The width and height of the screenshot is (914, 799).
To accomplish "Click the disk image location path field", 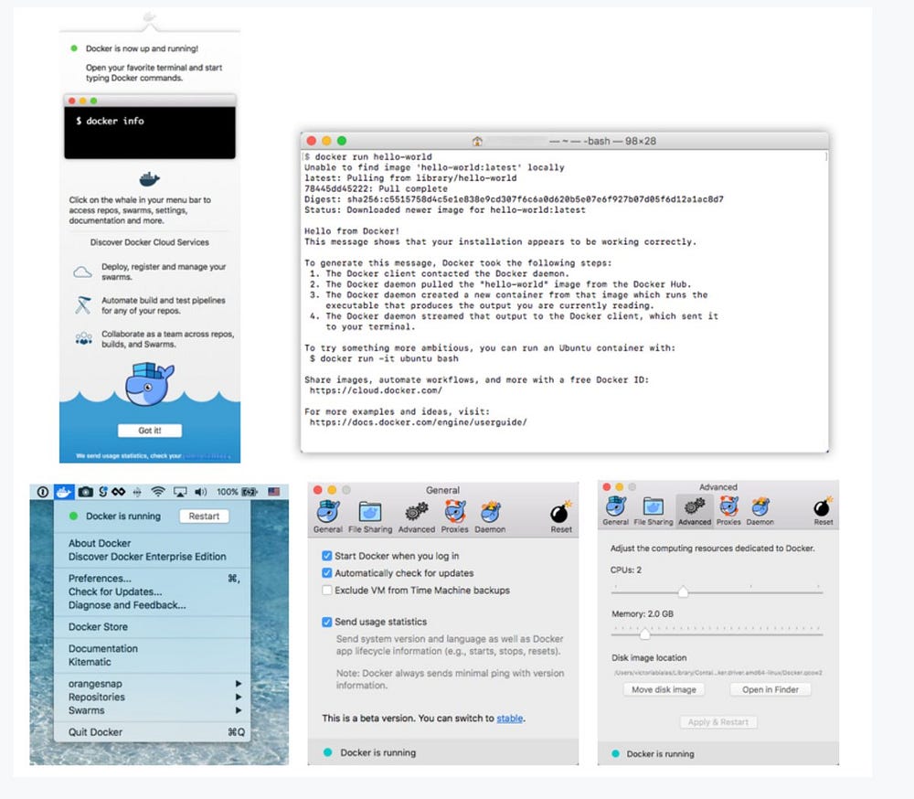I will pyautogui.click(x=718, y=673).
